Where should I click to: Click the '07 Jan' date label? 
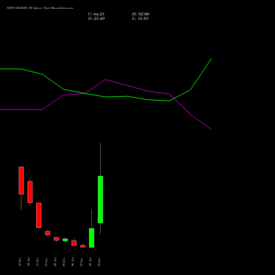coord(81,262)
